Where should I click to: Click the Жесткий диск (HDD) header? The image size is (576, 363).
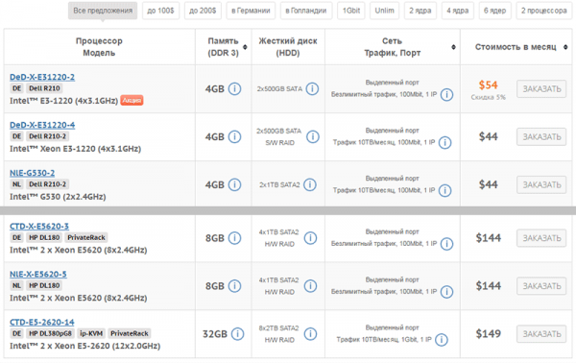(x=288, y=47)
